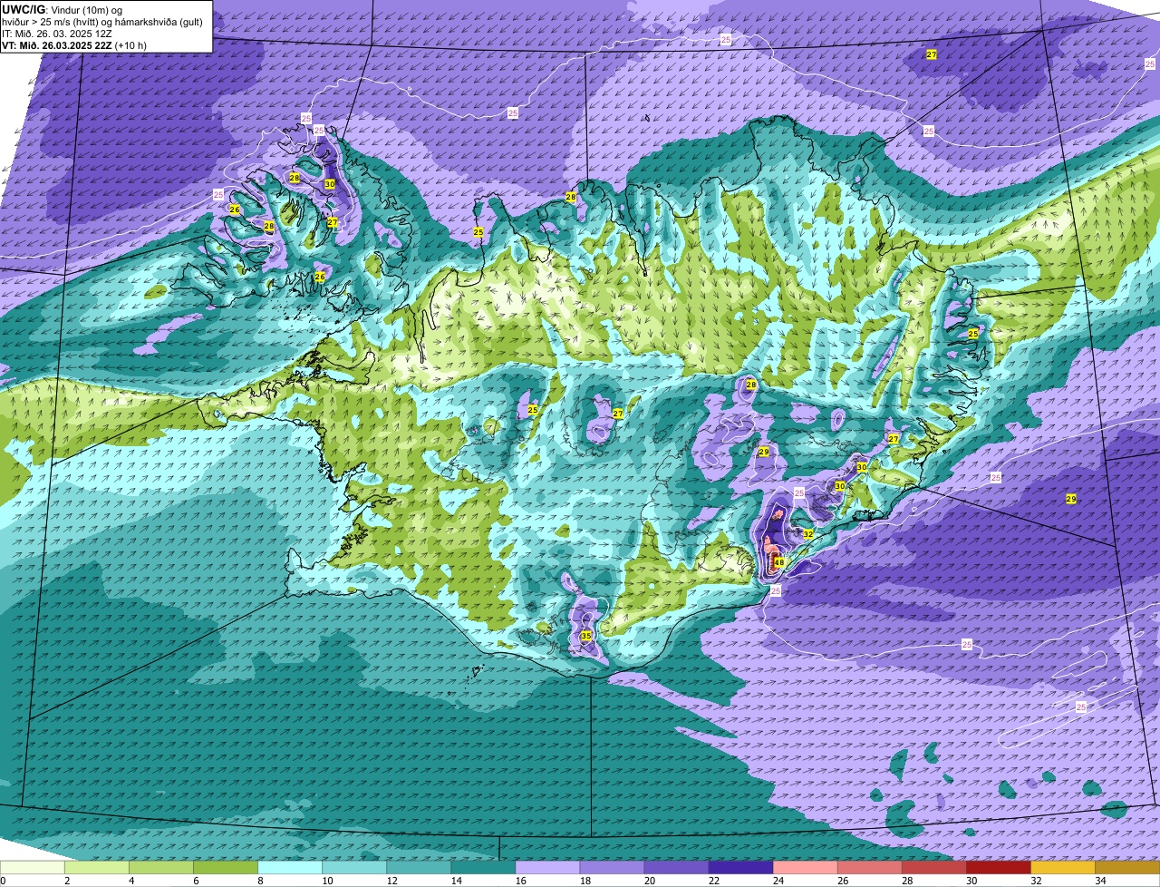Pick the 4–6 m/s light green legend band
Image resolution: width=1160 pixels, height=887 pixels.
pos(161,868)
